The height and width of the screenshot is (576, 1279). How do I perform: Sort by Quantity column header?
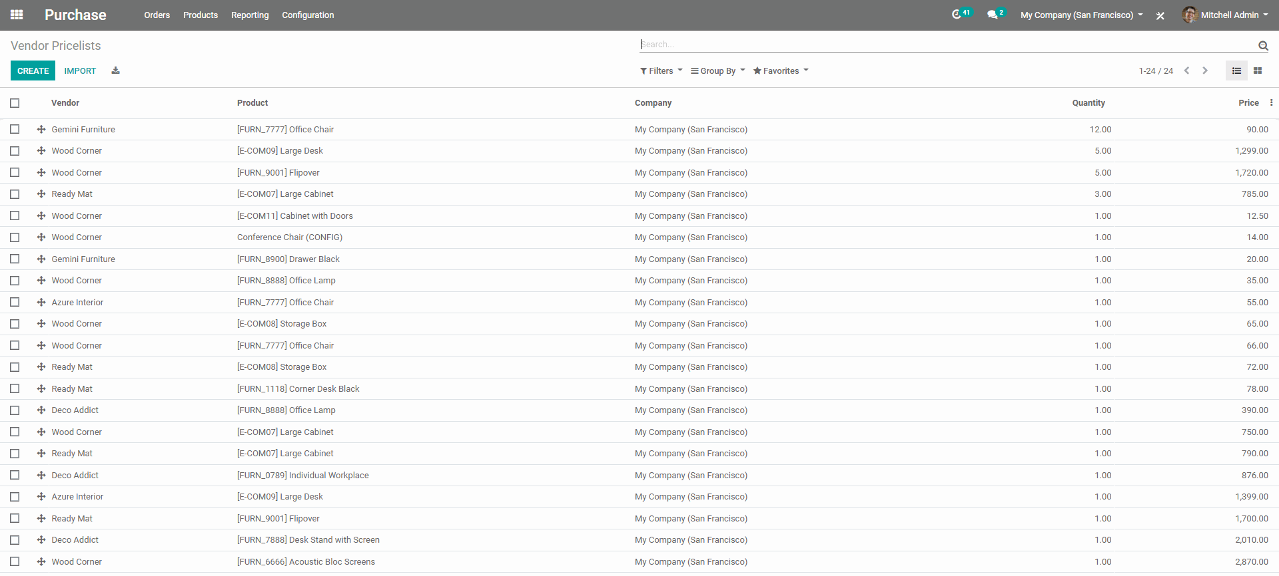point(1088,103)
